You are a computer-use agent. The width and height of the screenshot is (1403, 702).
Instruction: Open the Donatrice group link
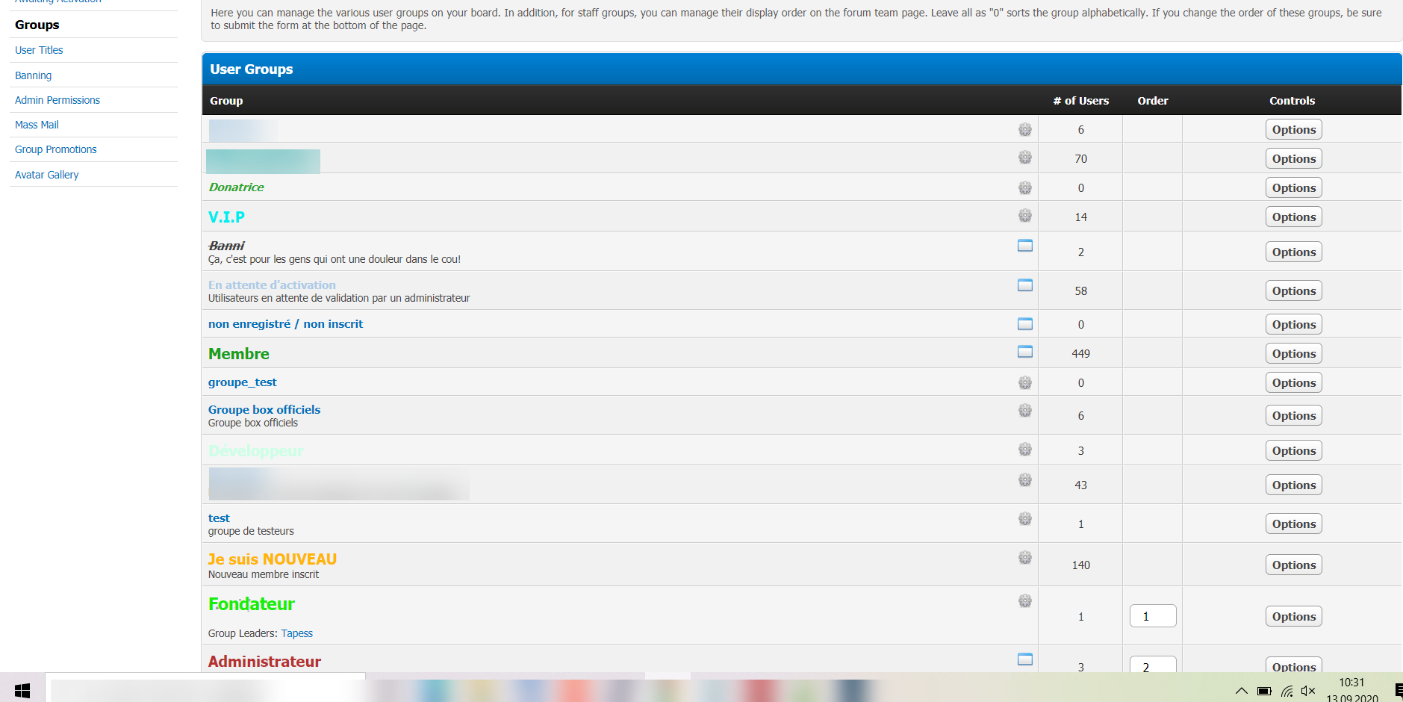coord(236,187)
